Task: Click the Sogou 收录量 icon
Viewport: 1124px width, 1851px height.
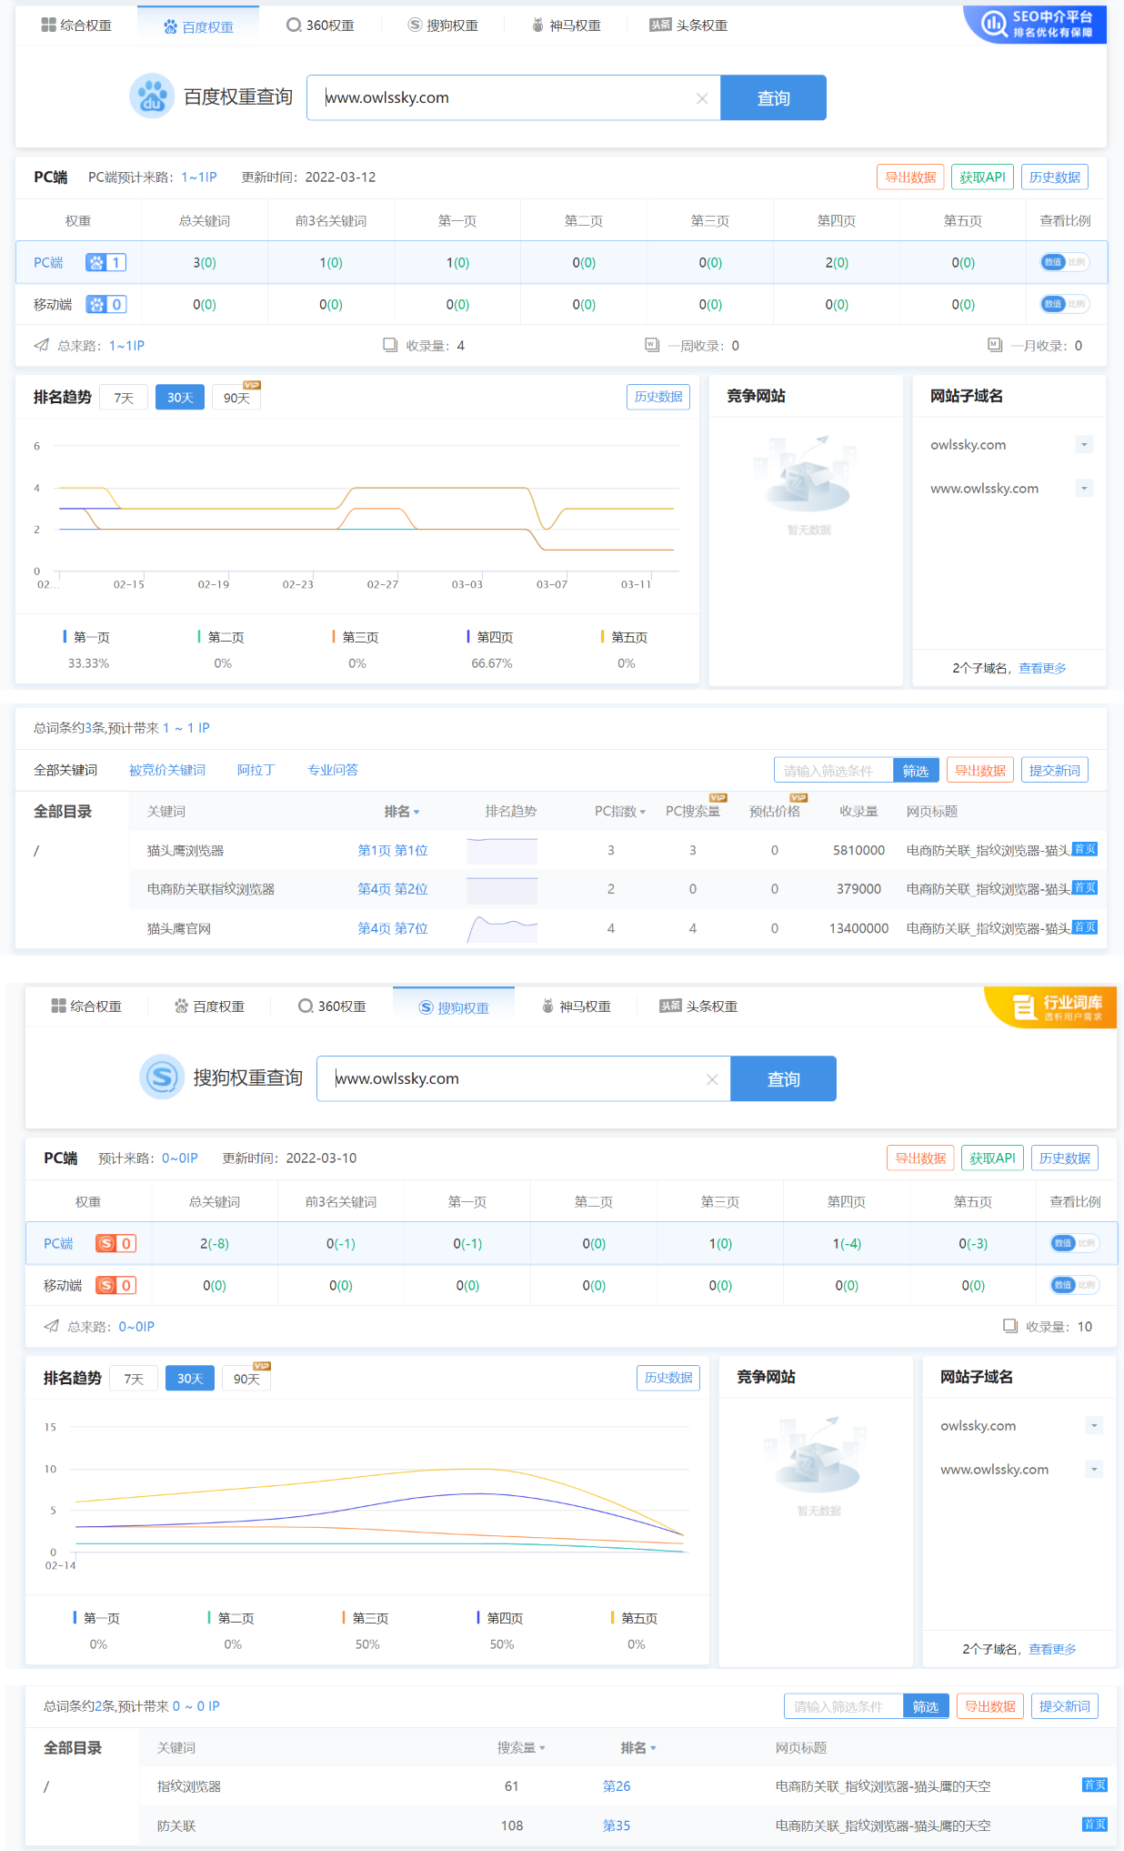Action: click(x=1010, y=1326)
